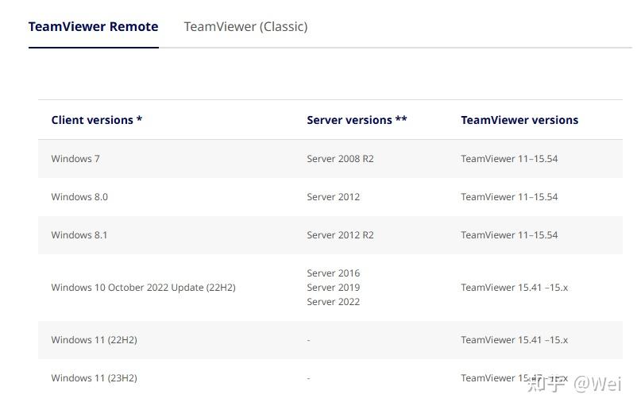This screenshot has height=410, width=637.
Task: Click the Server 2008 R2 cell
Action: (x=340, y=159)
